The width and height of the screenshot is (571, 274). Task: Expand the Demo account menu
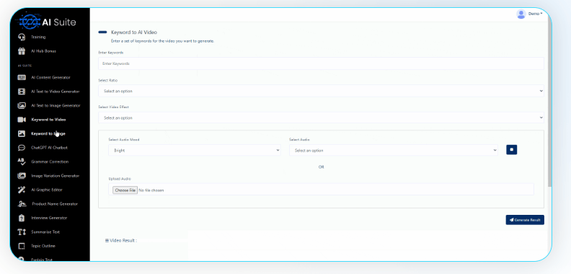(x=535, y=14)
